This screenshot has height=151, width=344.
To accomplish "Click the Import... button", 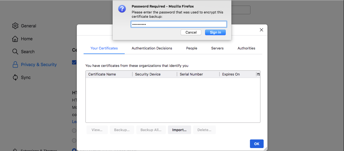I will pos(180,130).
